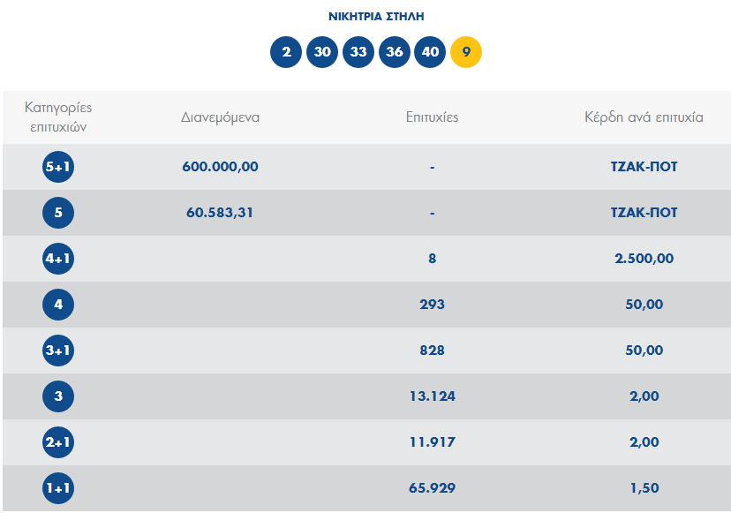Viewport: 731px width, 528px height.
Task: Select the 4+1 category badge
Action: tap(58, 259)
